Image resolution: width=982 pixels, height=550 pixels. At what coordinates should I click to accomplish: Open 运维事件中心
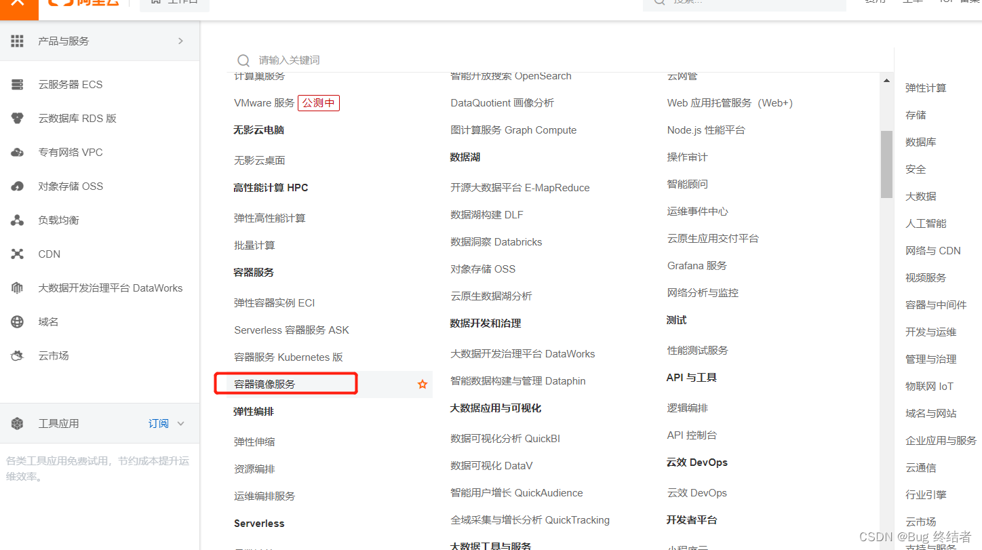click(697, 212)
